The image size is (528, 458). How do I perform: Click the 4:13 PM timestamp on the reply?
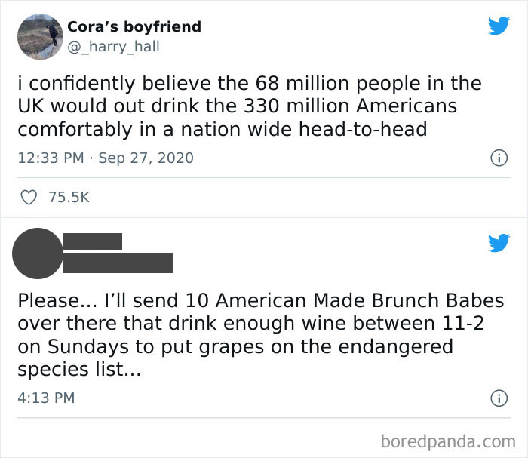[x=46, y=397]
